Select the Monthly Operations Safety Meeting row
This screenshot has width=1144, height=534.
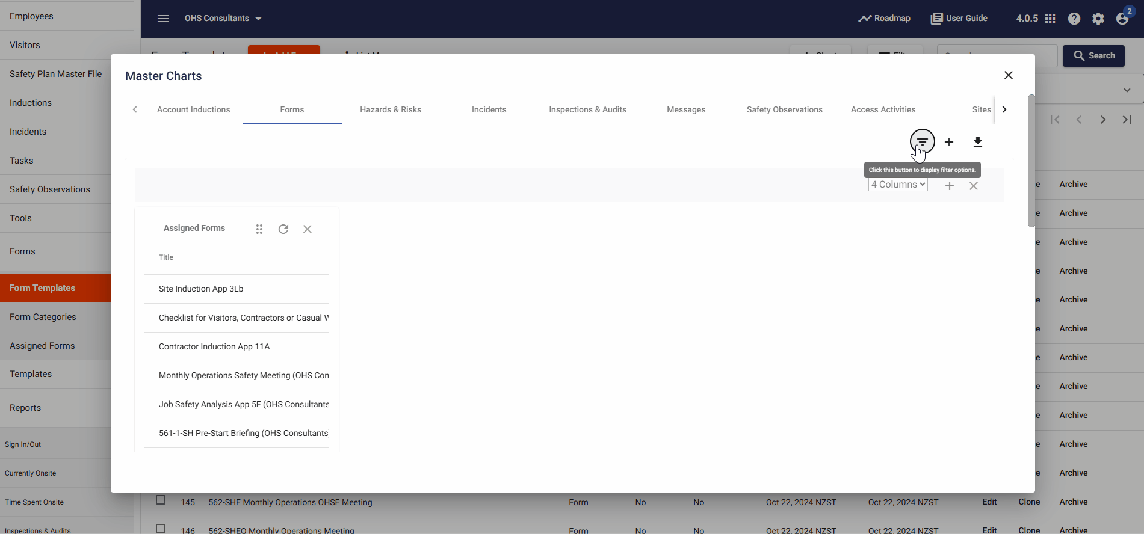pyautogui.click(x=237, y=375)
